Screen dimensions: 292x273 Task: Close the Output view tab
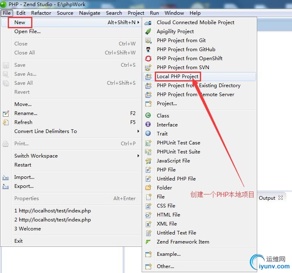click(x=280, y=198)
